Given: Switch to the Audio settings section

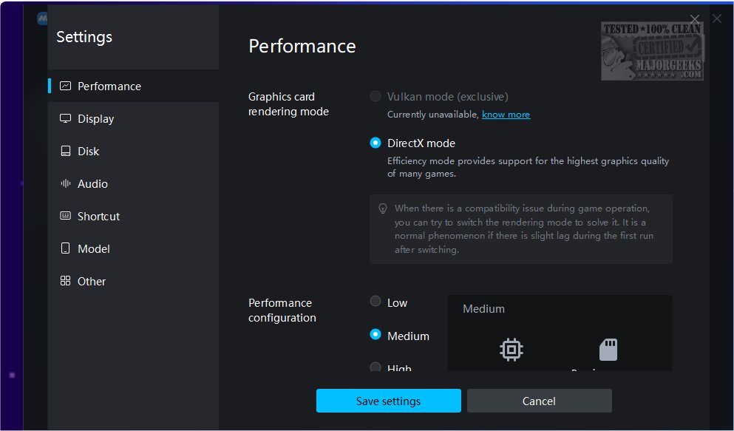Looking at the screenshot, I should pos(92,183).
